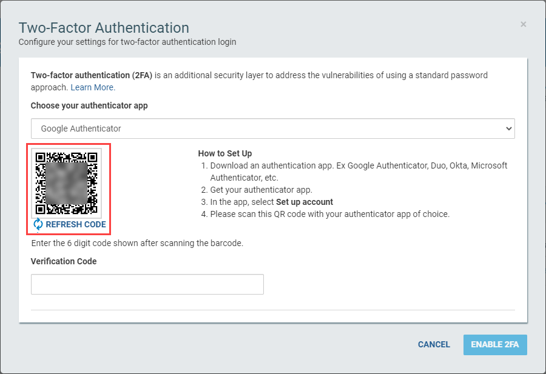Open the Google Authenticator app dropdown
This screenshot has width=546, height=374.
click(x=272, y=129)
